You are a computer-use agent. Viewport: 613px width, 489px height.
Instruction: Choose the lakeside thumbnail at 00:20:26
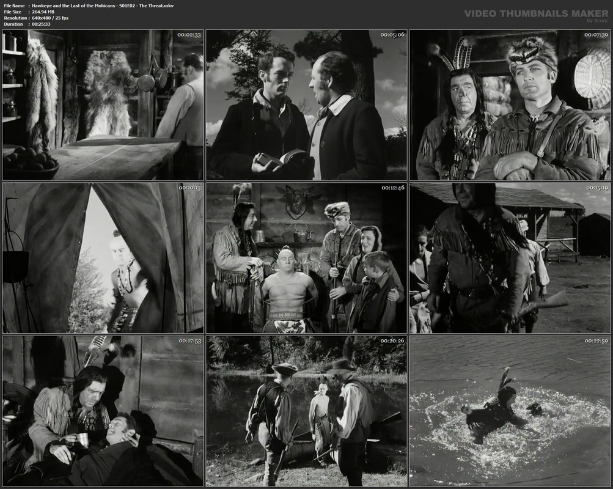click(x=307, y=411)
